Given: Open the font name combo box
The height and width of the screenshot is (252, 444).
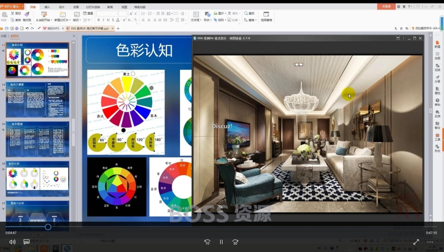Looking at the screenshot, I should point(107,14).
